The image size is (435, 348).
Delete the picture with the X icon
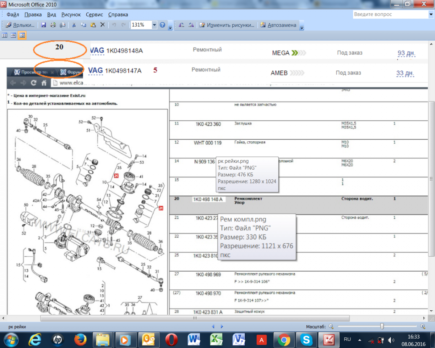tap(103, 25)
